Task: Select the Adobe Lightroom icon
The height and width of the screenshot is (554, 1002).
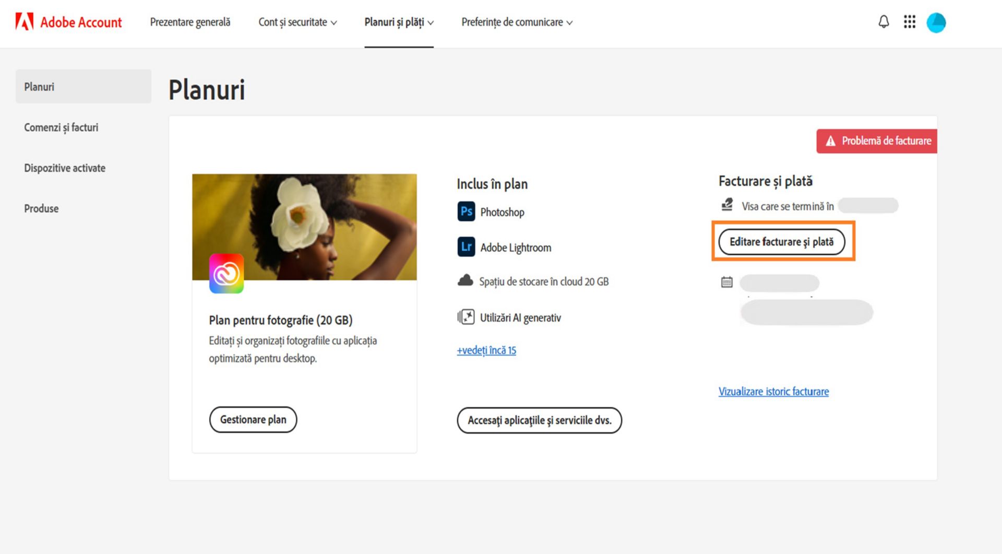Action: point(467,247)
